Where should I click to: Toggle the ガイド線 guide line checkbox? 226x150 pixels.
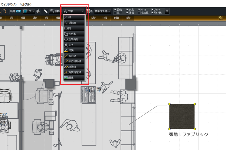click(x=152, y=13)
